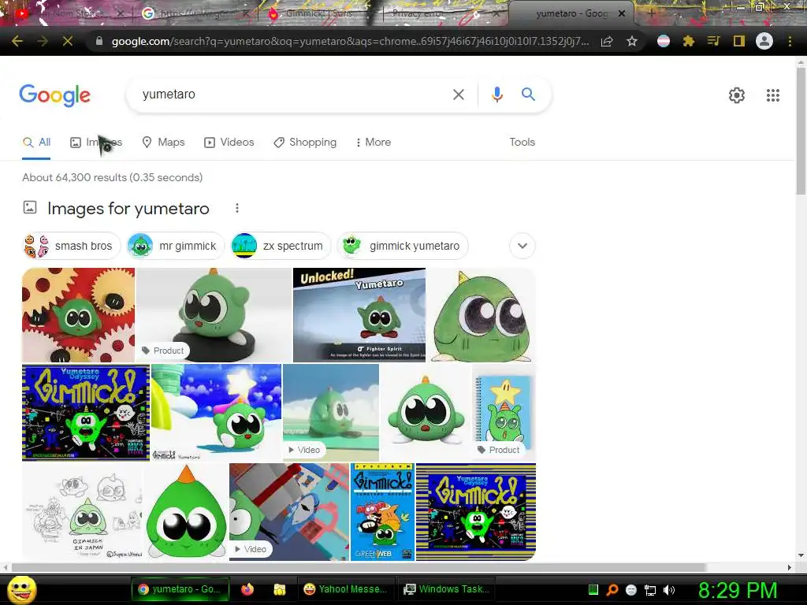Open the Tools button
This screenshot has height=605, width=807.
click(x=522, y=143)
